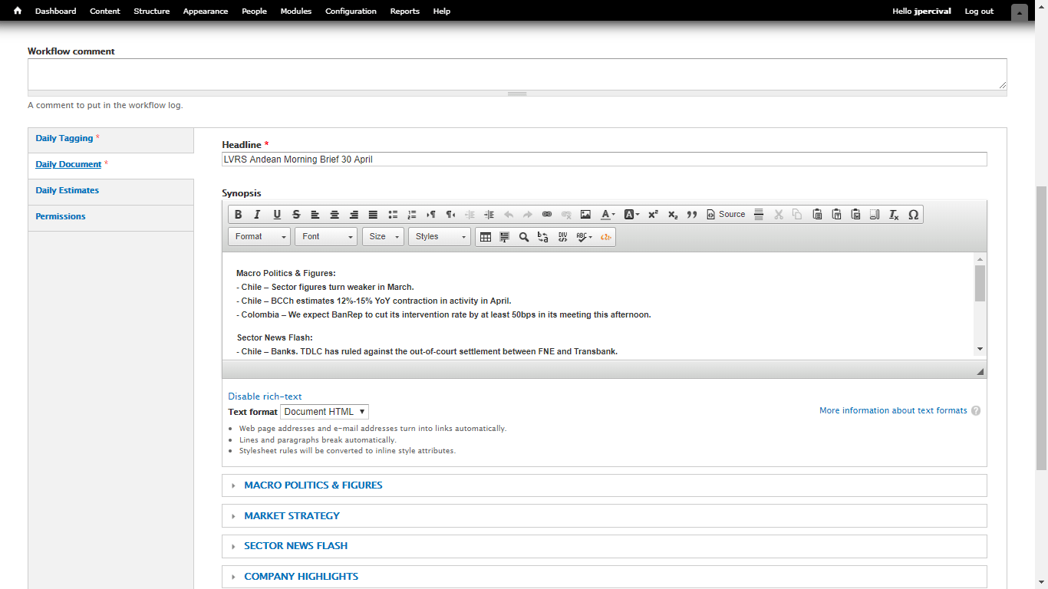Switch to the Daily Estimates tab

coord(68,190)
